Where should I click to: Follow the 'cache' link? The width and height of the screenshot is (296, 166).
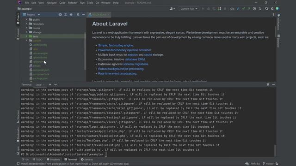tap(148, 55)
